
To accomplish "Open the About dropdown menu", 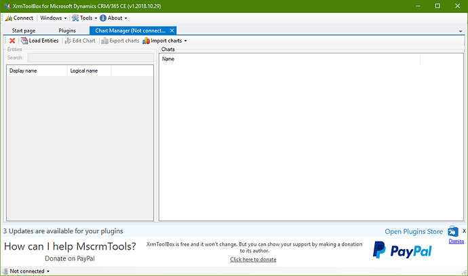I will point(113,18).
